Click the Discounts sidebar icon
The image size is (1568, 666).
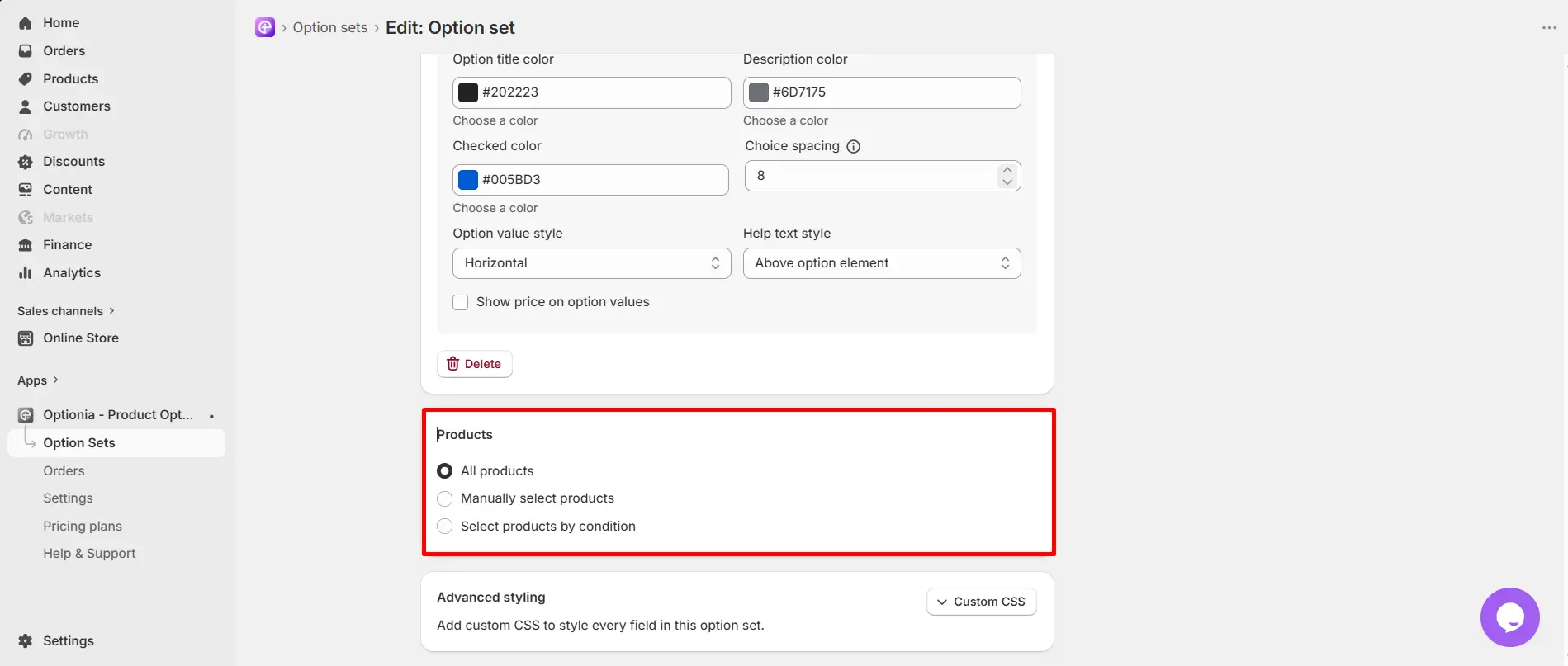tap(26, 162)
